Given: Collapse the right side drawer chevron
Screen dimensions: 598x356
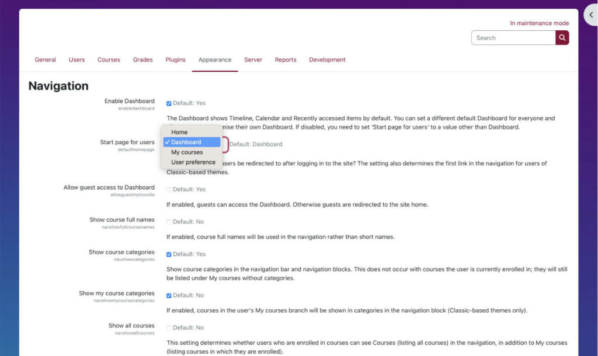Looking at the screenshot, I should point(591,14).
